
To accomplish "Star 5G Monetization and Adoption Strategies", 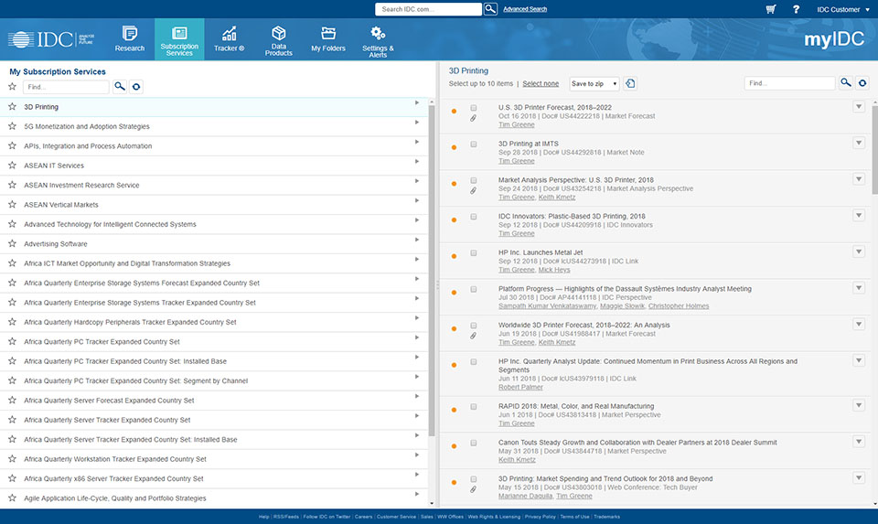I will [x=12, y=126].
